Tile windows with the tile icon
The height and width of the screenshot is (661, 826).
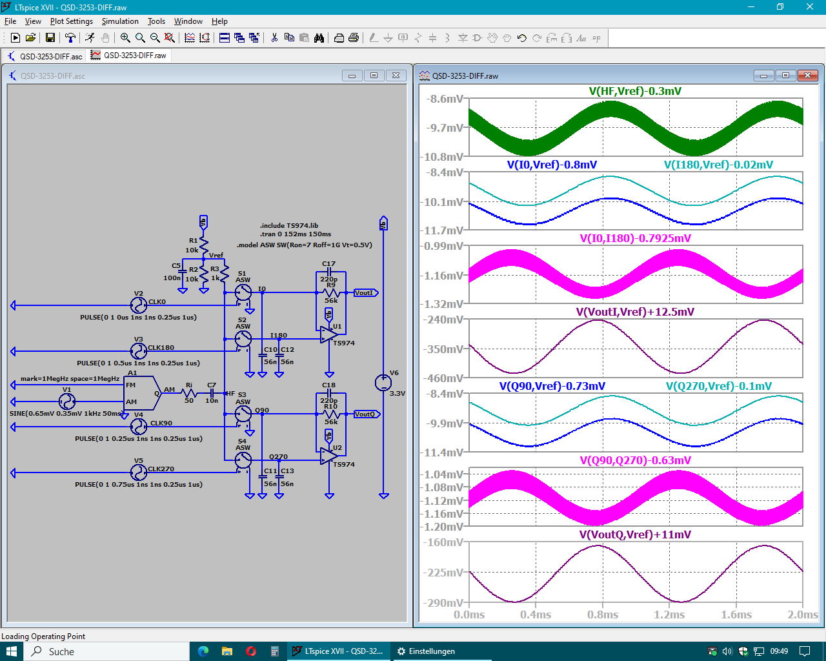pyautogui.click(x=225, y=38)
